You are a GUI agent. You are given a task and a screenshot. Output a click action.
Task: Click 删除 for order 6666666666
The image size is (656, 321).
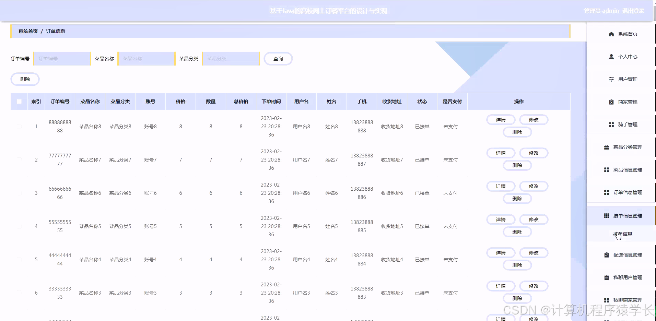[x=517, y=199]
